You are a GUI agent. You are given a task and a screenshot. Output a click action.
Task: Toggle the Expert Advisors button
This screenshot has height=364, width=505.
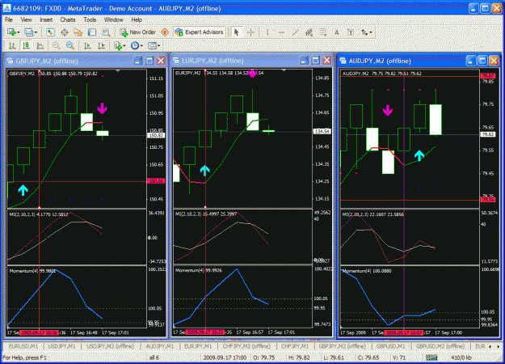coord(199,32)
